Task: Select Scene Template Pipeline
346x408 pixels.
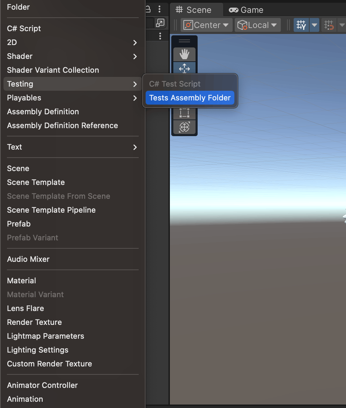Action: point(73,210)
